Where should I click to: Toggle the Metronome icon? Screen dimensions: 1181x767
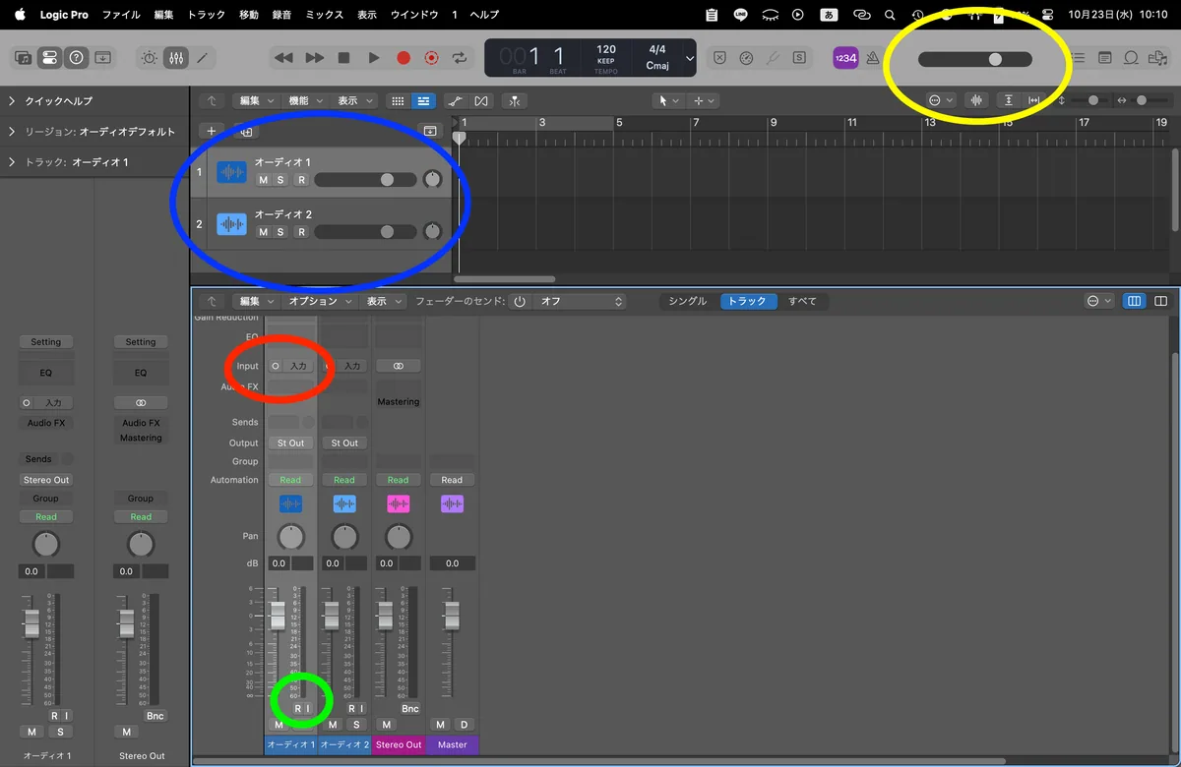872,58
